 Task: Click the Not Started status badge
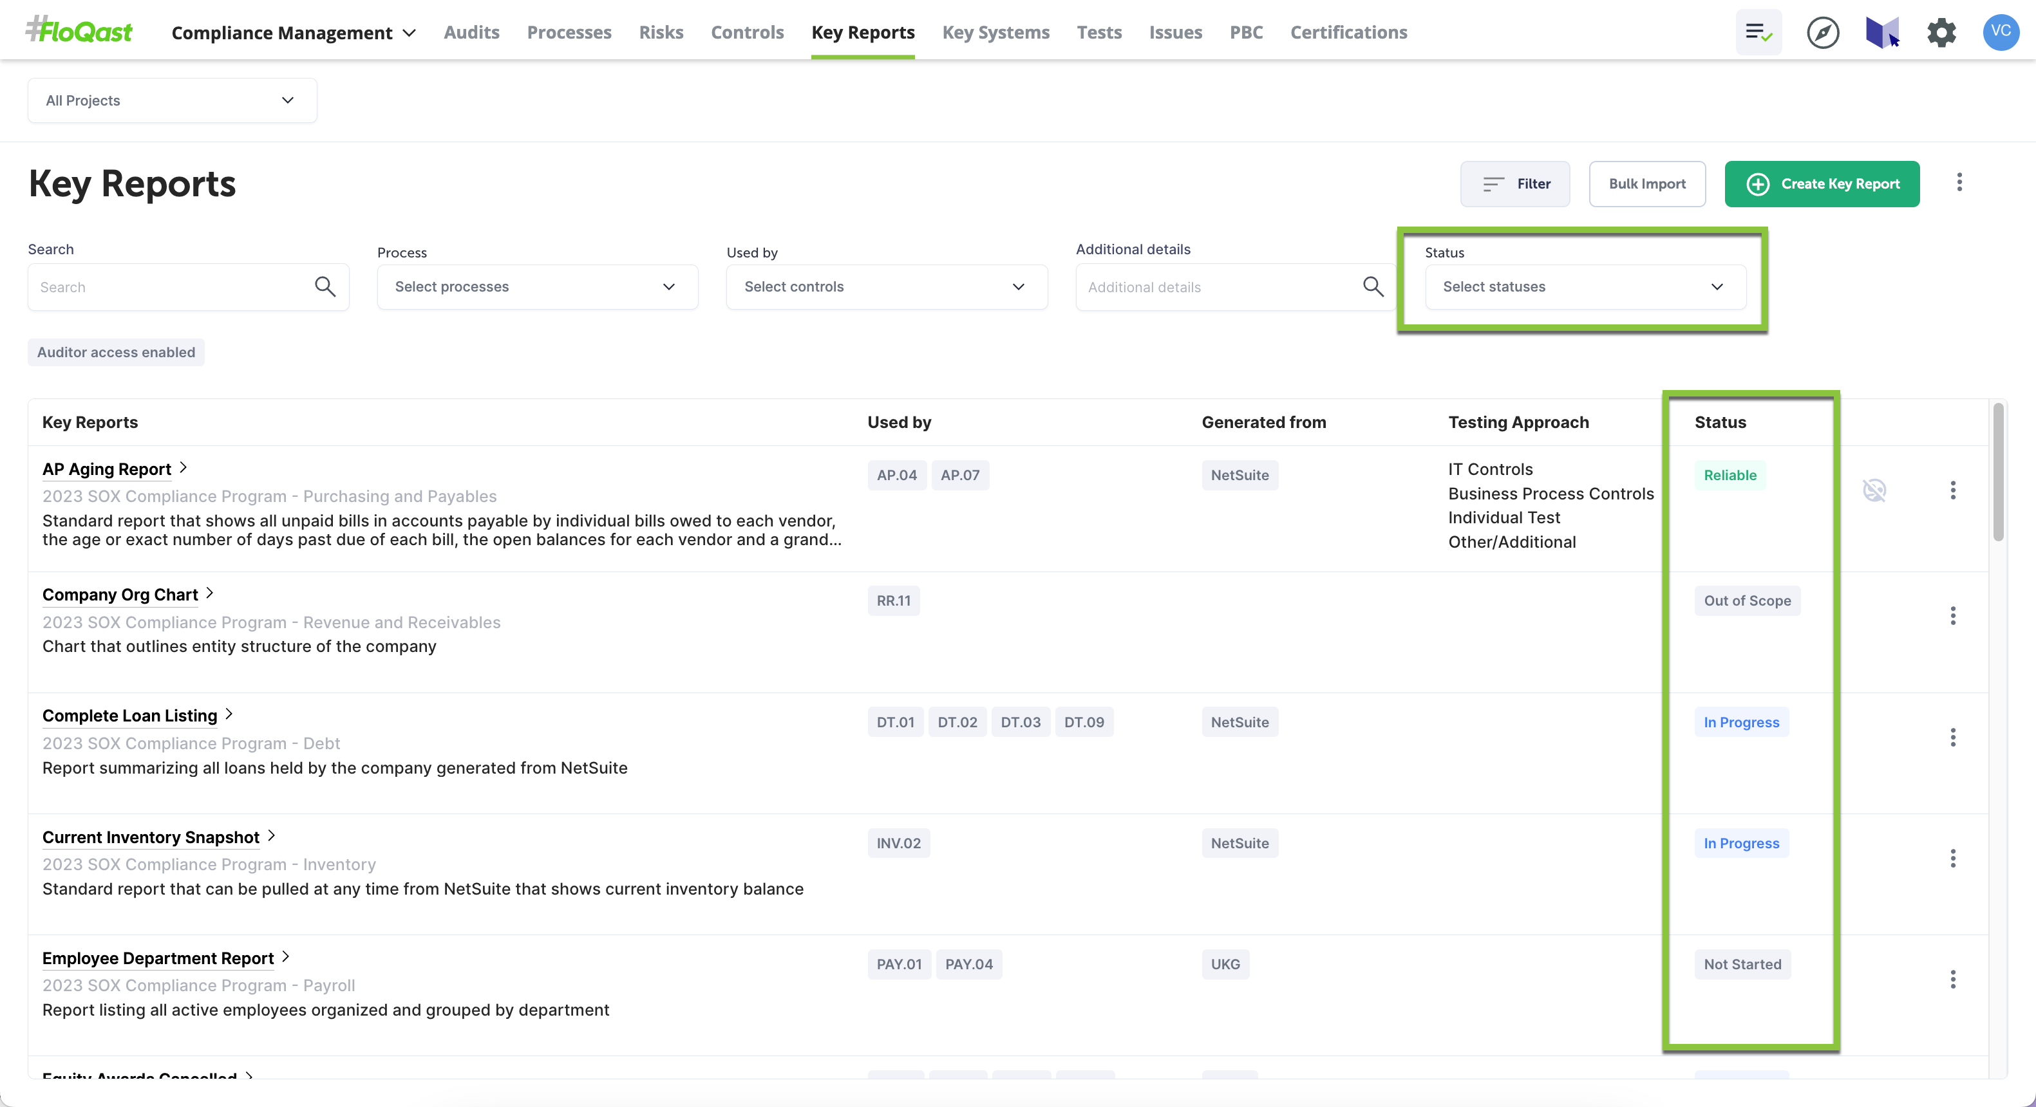(x=1742, y=964)
